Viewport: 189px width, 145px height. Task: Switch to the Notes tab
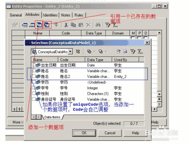[66, 15]
